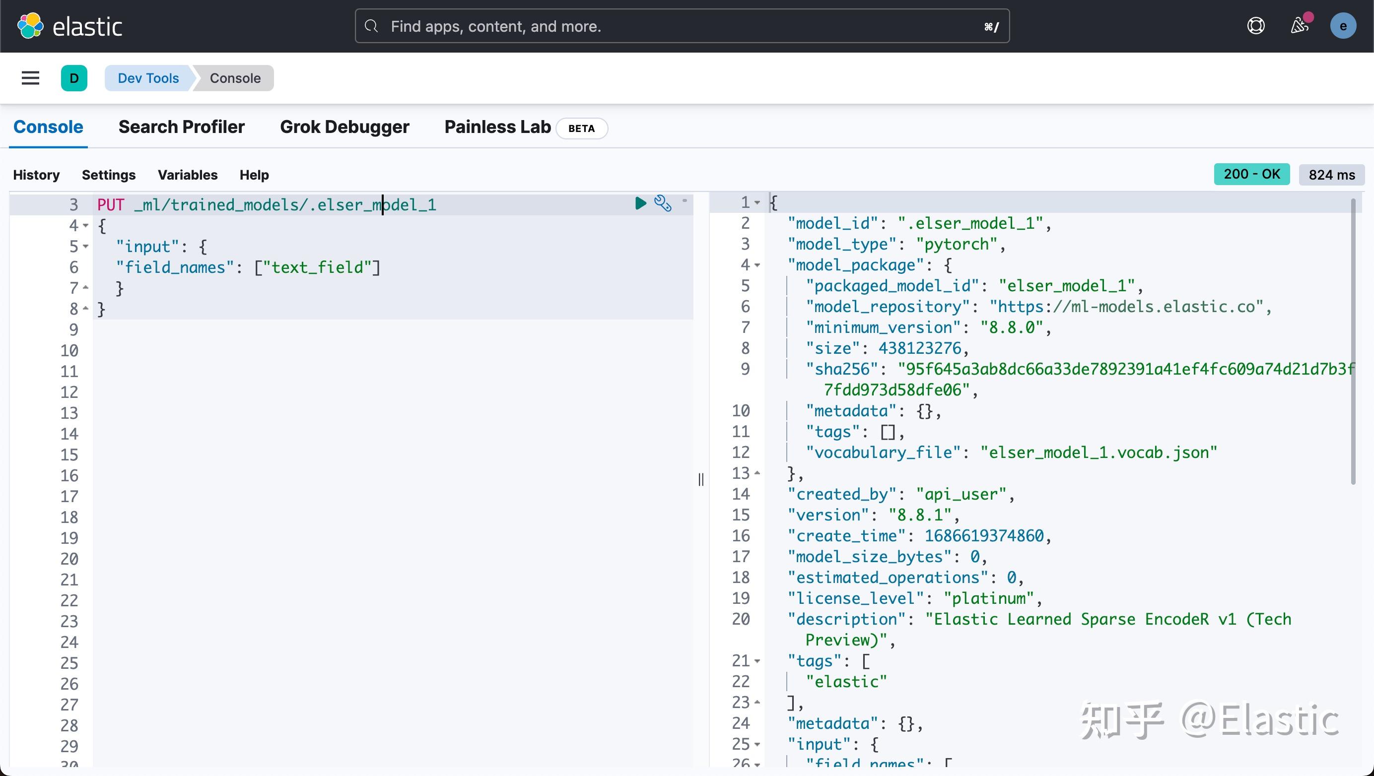Open the Painless Lab beta tab
This screenshot has width=1374, height=776.
coord(496,127)
